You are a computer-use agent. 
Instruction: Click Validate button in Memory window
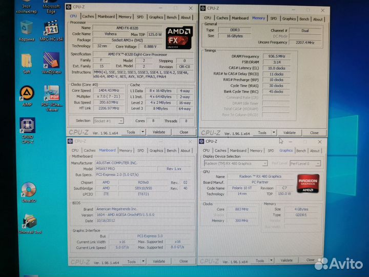point(289,133)
